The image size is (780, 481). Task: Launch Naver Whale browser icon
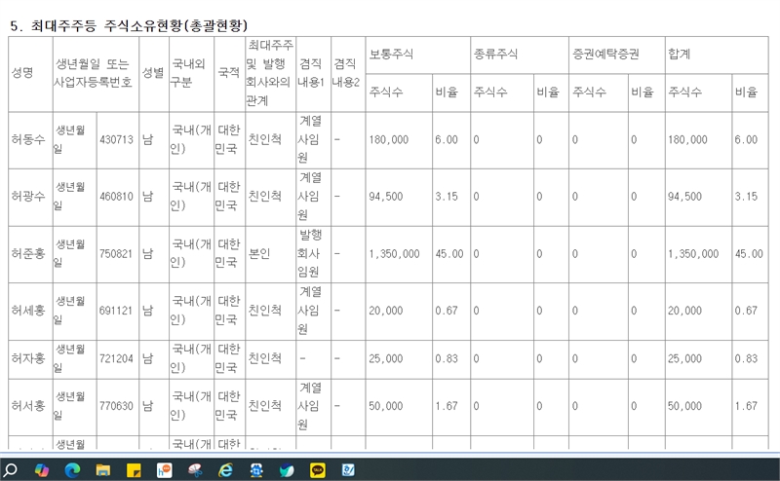pos(286,469)
